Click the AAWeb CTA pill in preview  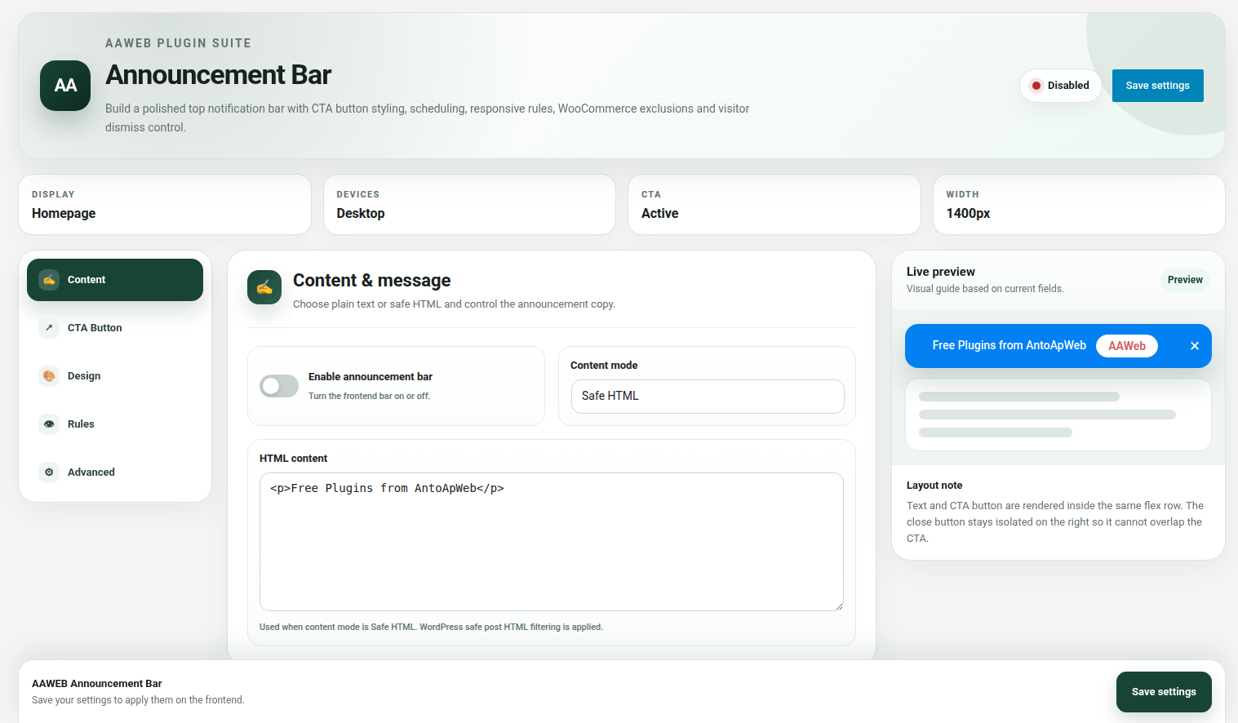[1127, 346]
